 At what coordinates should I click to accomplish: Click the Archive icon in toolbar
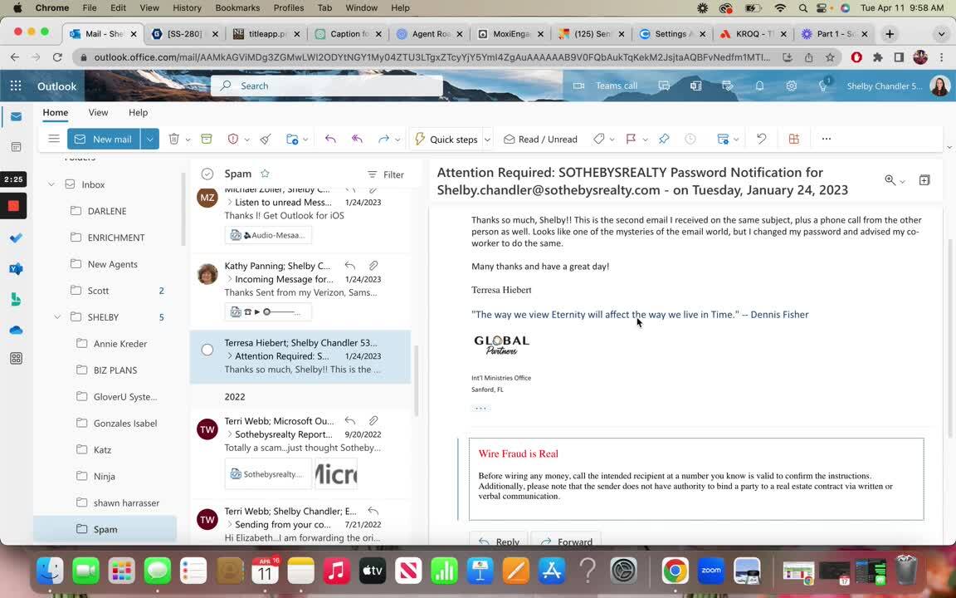pos(207,139)
